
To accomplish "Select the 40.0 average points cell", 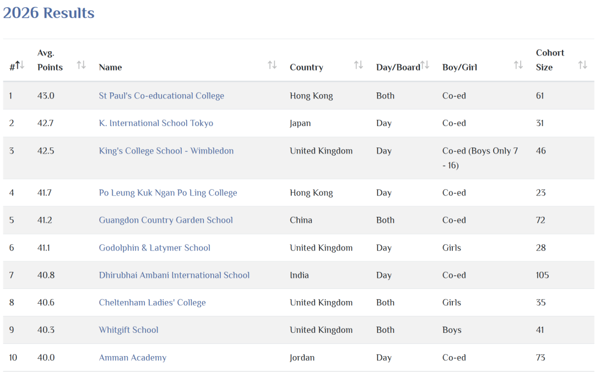I will pos(46,358).
